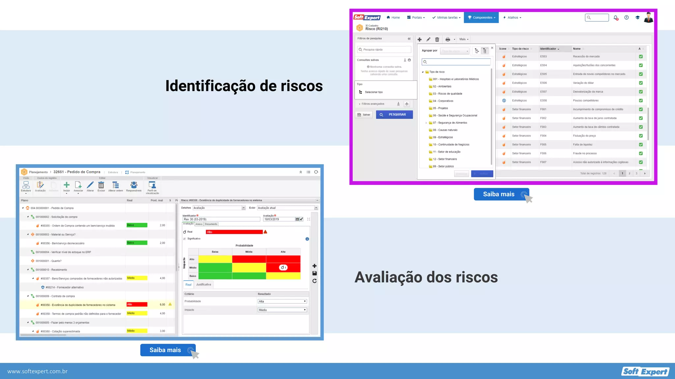
Task: Open the help question mark icon
Action: click(x=627, y=18)
